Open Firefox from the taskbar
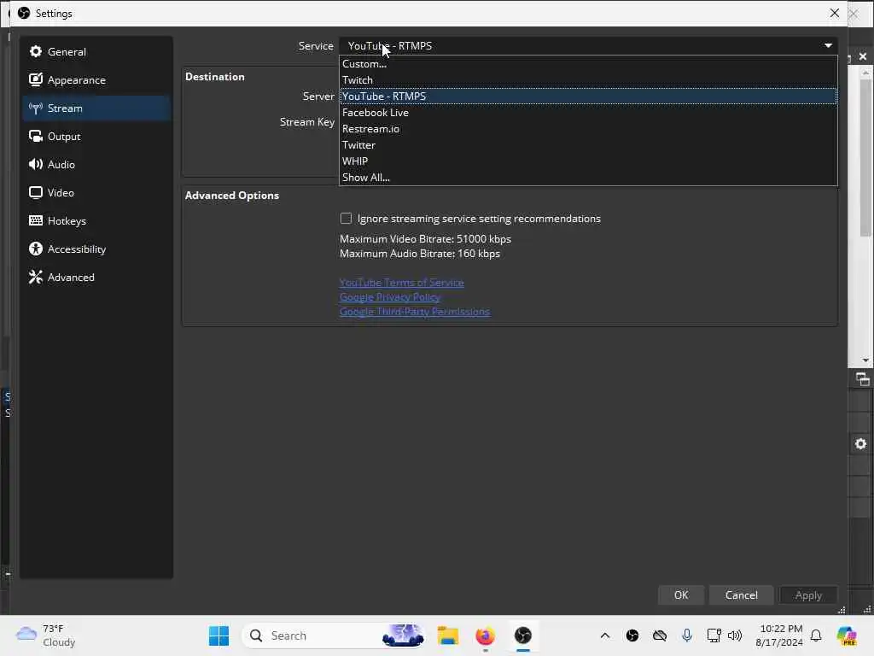The height and width of the screenshot is (656, 874). 486,635
